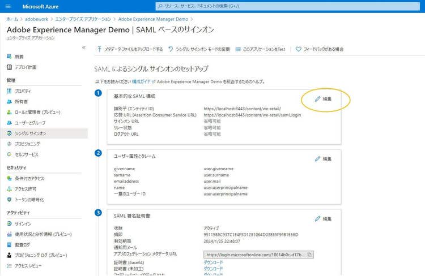Select プロビジョニング in the sidebar
This screenshot has height=276, width=425.
pos(27,144)
